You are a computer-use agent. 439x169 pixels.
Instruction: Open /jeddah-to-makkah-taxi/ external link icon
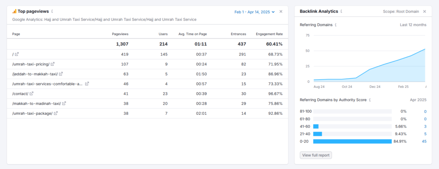tap(61, 74)
